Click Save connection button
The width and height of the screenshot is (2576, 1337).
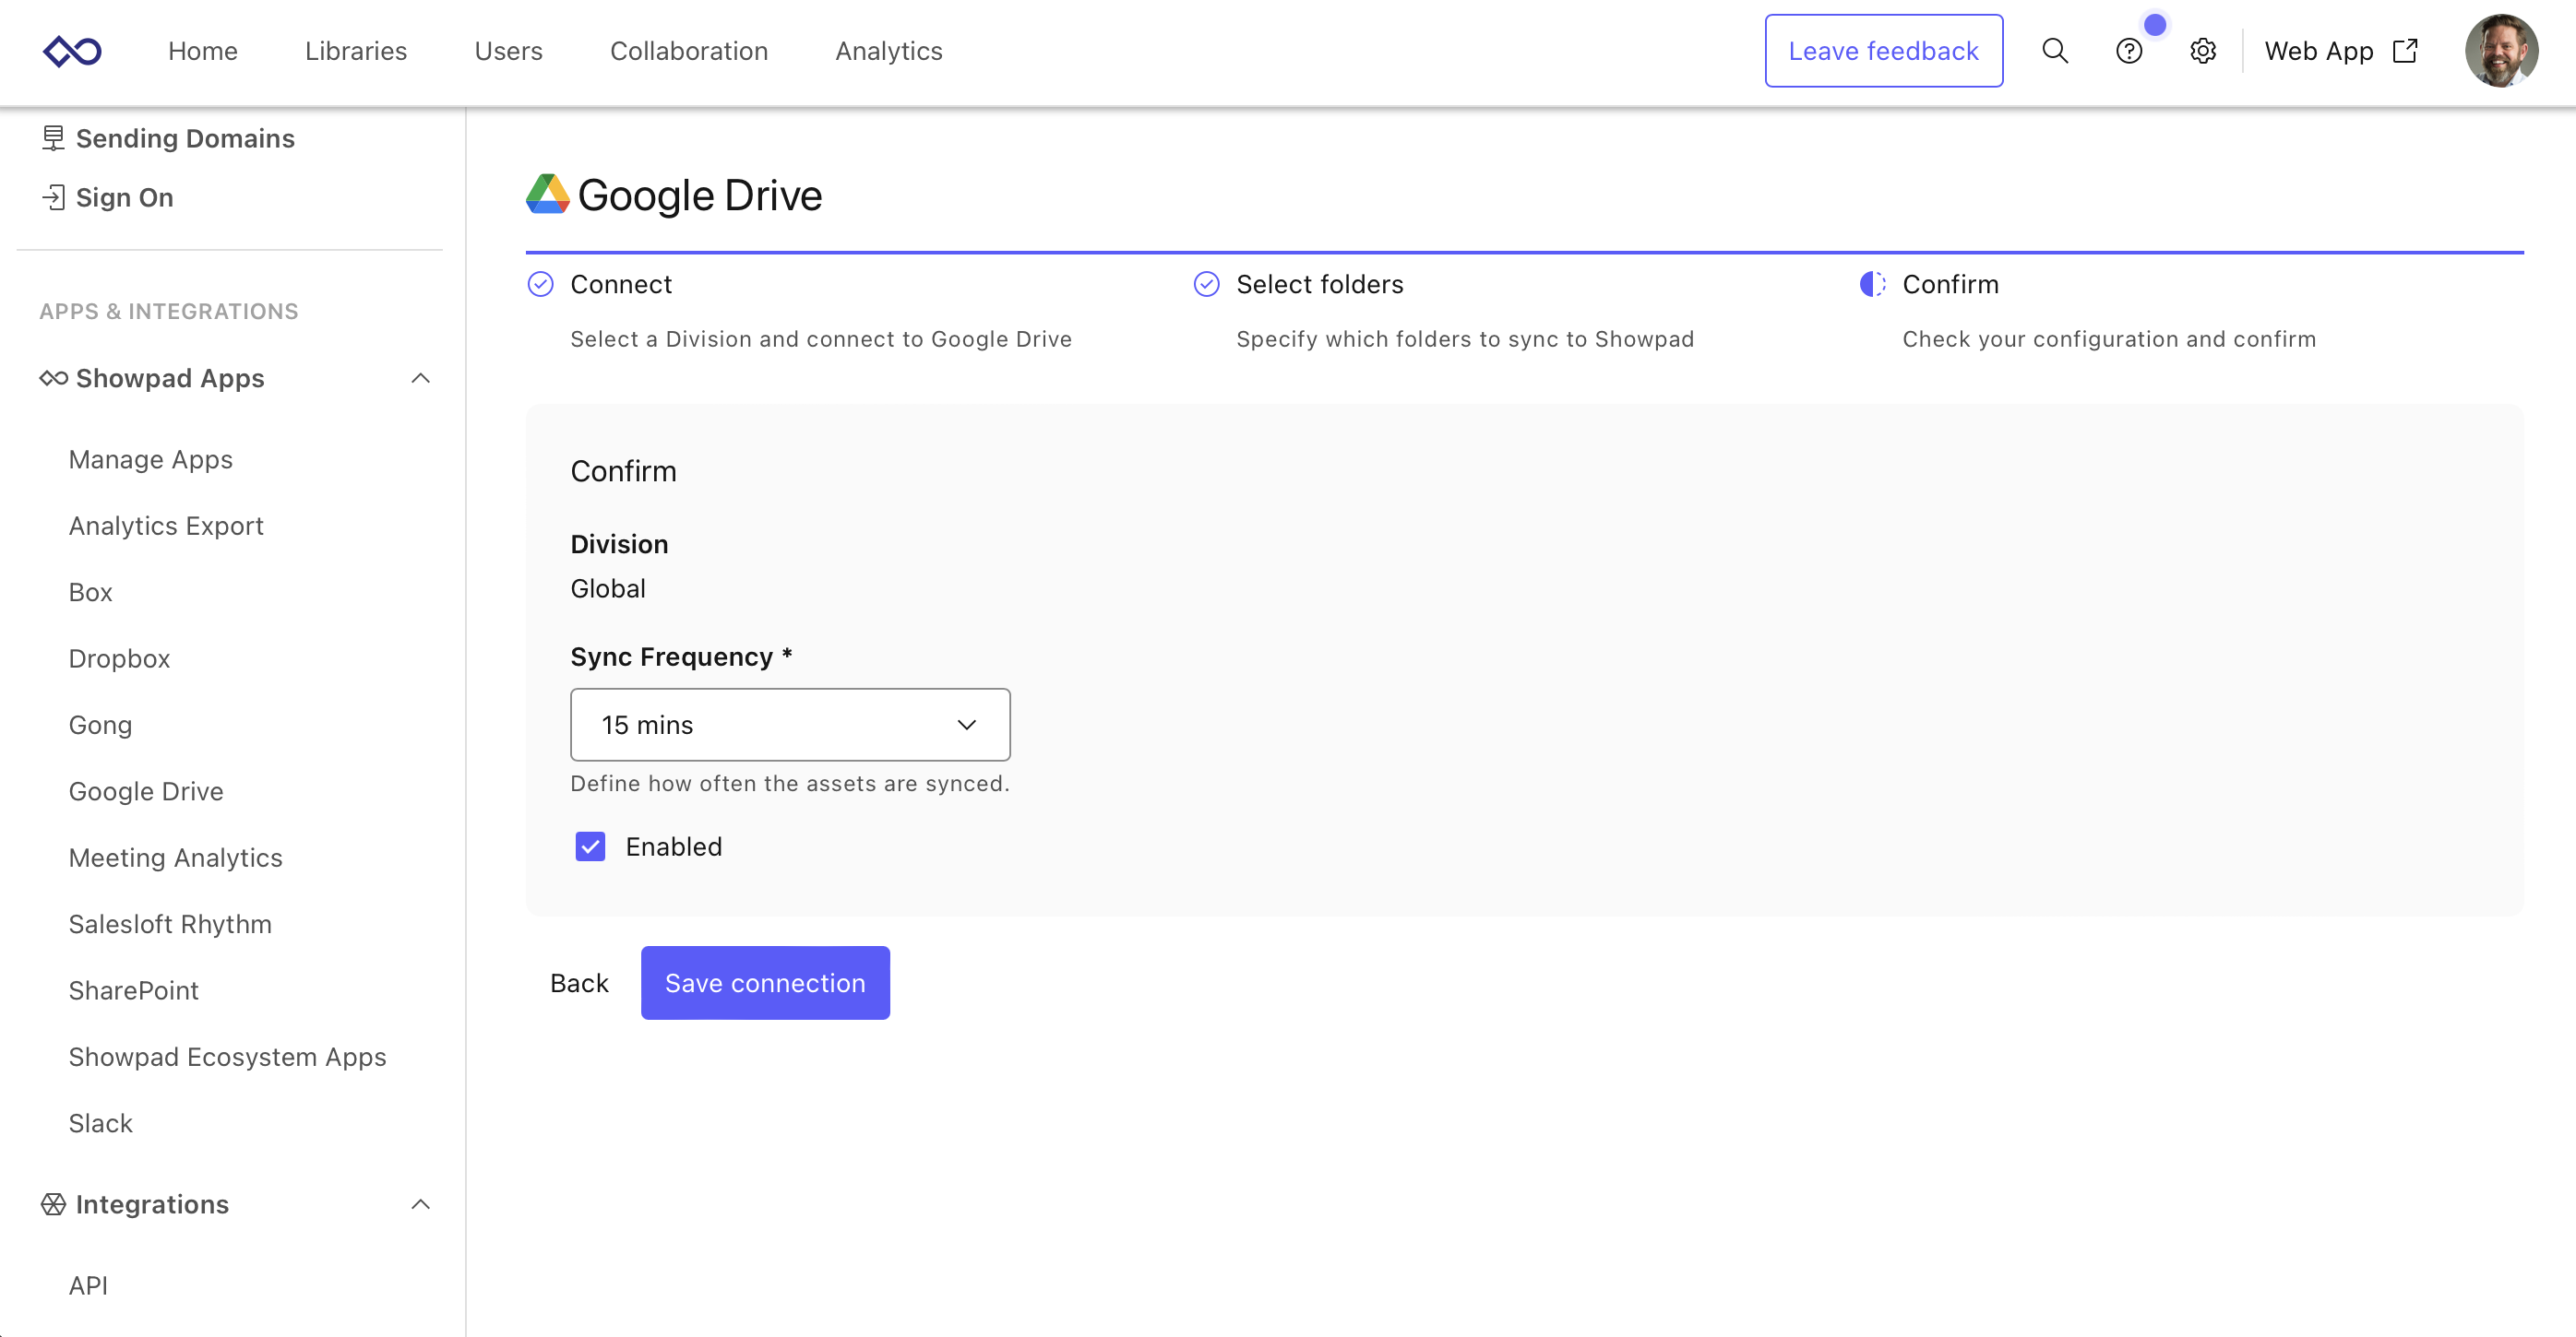[765, 983]
